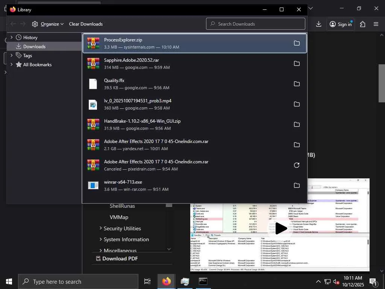Click the ProcessExplorer.zip archive icon
Image resolution: width=385 pixels, height=289 pixels.
click(93, 43)
